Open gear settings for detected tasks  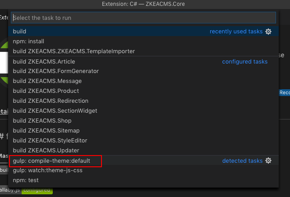(x=268, y=160)
